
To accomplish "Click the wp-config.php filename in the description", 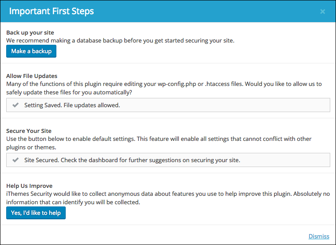I will click(x=177, y=84).
